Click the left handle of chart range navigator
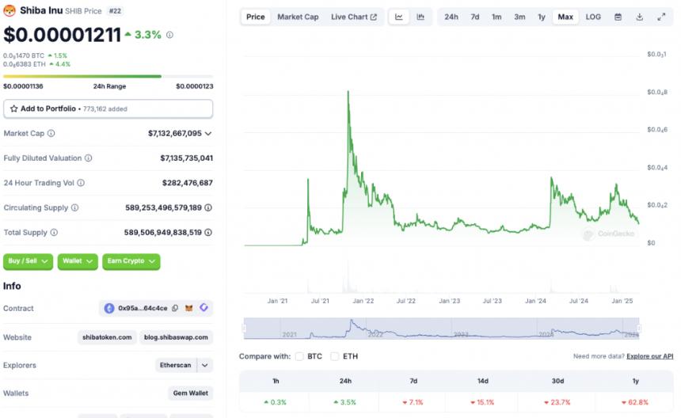The image size is (681, 418). pyautogui.click(x=245, y=329)
